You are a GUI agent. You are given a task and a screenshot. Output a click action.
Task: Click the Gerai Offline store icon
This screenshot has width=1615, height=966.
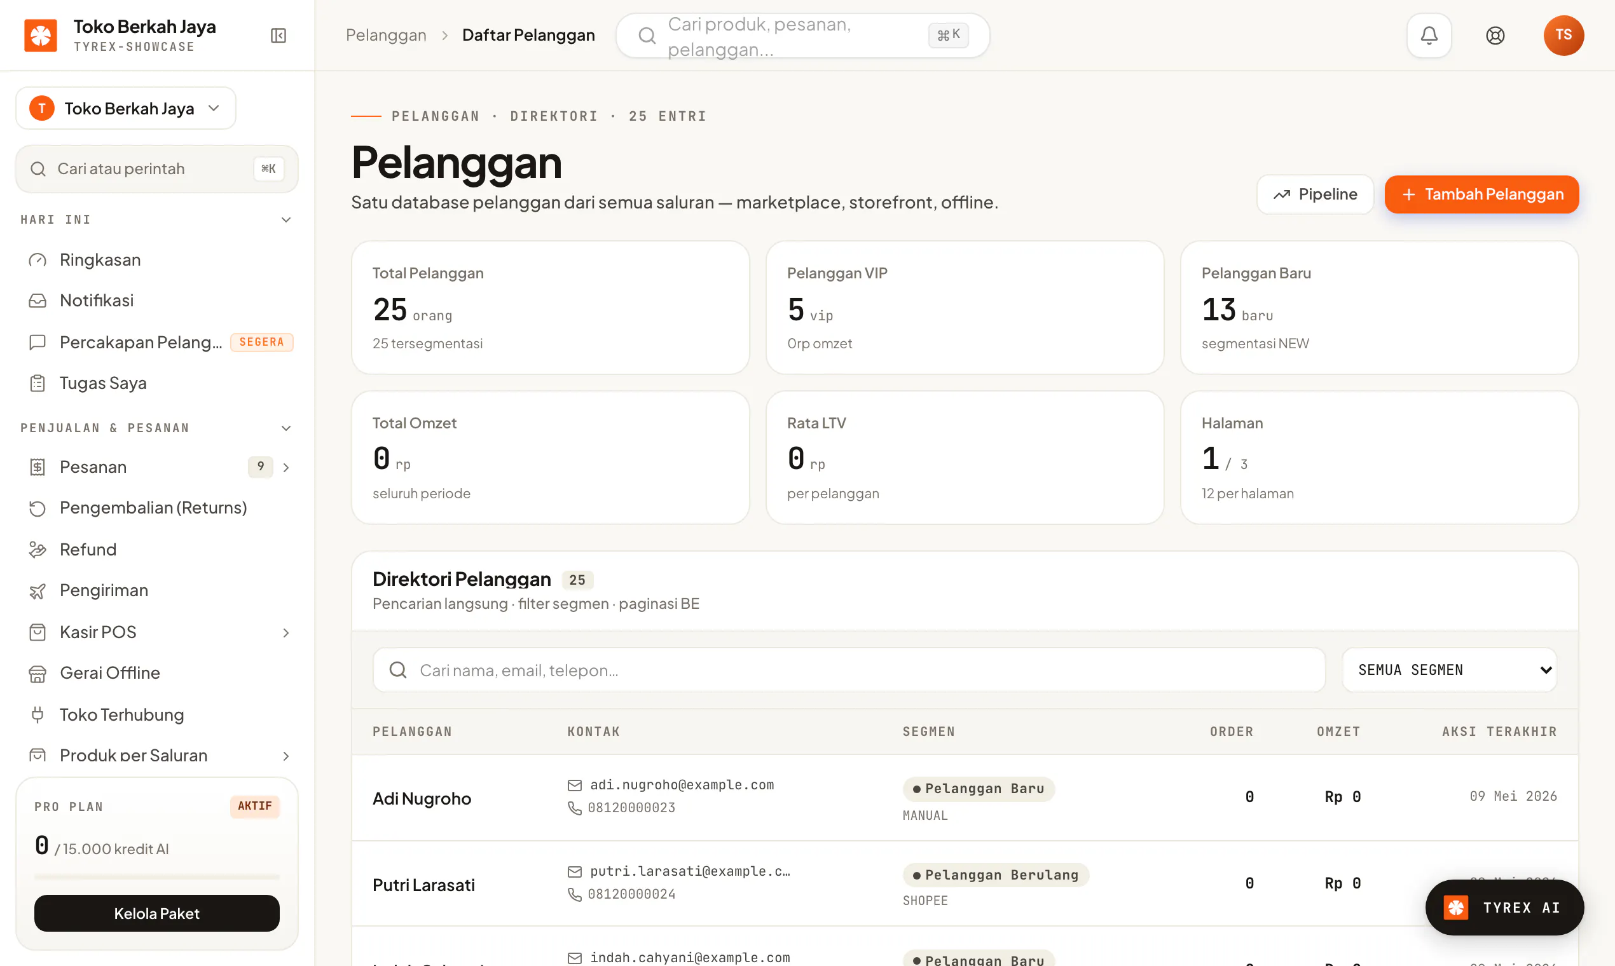click(37, 673)
